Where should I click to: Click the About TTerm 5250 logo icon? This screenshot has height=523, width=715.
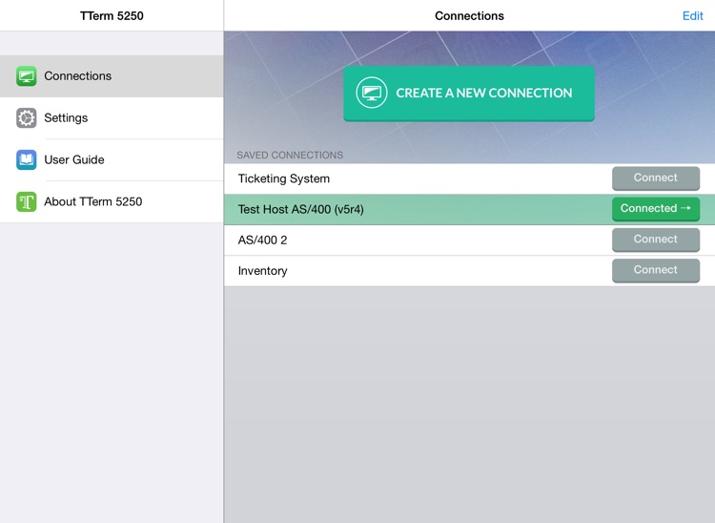pyautogui.click(x=27, y=201)
